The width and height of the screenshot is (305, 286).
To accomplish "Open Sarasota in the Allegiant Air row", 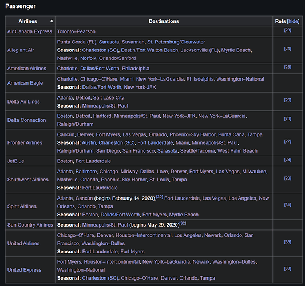I will pos(109,42).
